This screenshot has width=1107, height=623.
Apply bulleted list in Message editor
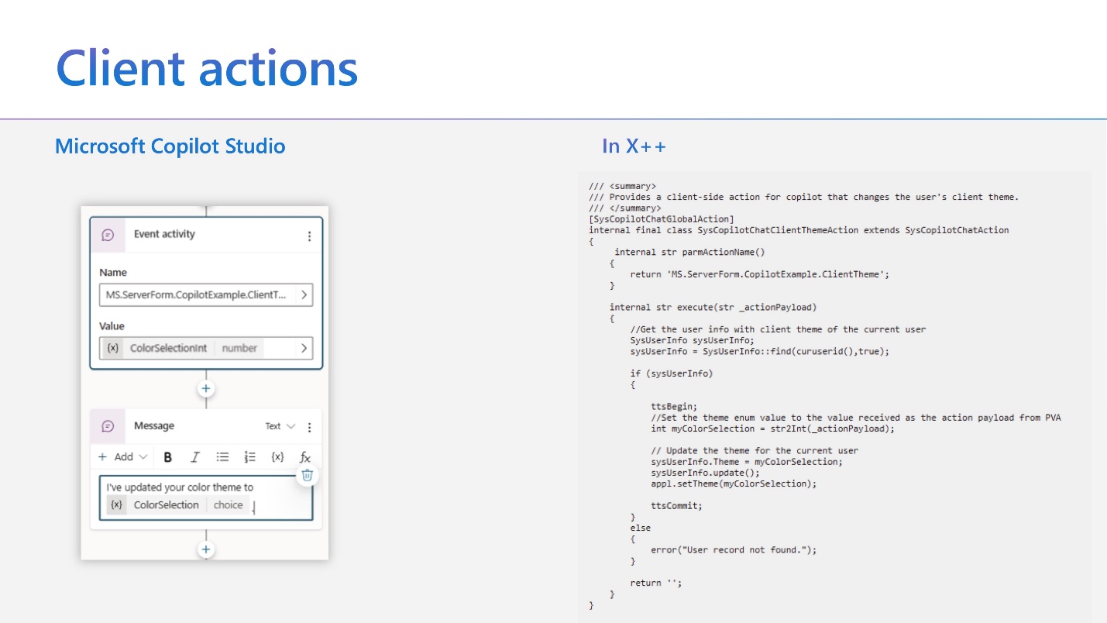tap(222, 457)
